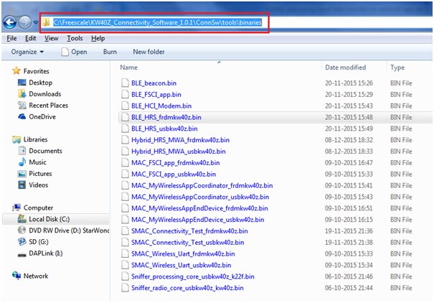Collapse the Libraries tree section
Image resolution: width=434 pixels, height=303 pixels.
pyautogui.click(x=6, y=139)
